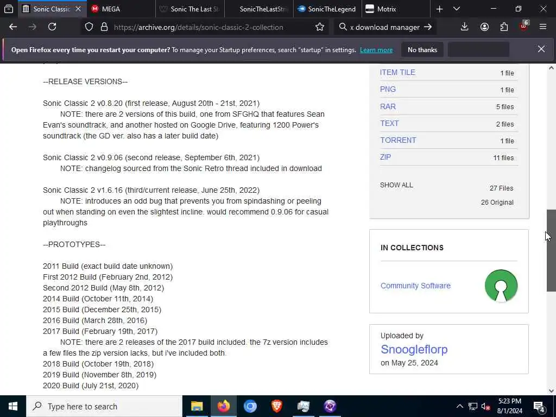This screenshot has height=417, width=556.
Task: Reload the current page
Action: point(52,27)
